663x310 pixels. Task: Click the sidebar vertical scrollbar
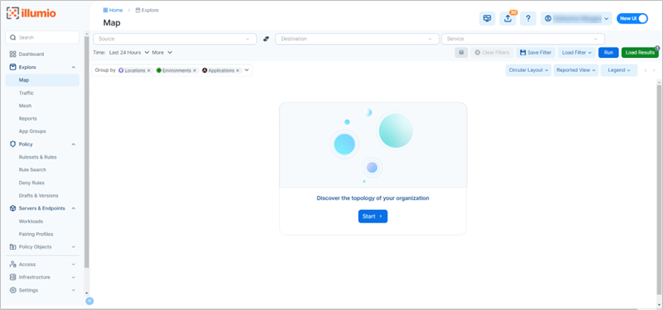pyautogui.click(x=87, y=152)
